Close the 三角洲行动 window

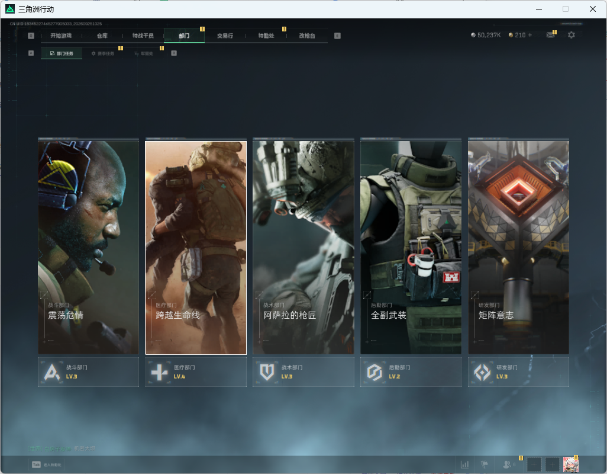click(x=593, y=9)
